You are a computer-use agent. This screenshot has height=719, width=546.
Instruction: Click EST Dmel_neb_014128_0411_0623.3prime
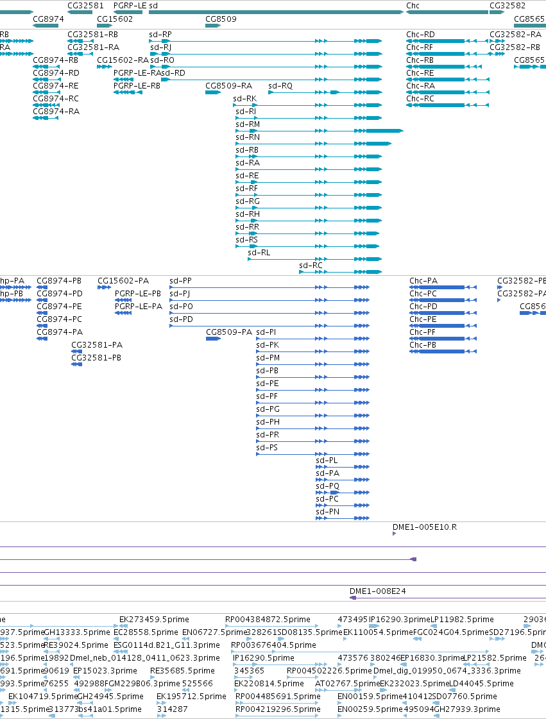click(145, 658)
